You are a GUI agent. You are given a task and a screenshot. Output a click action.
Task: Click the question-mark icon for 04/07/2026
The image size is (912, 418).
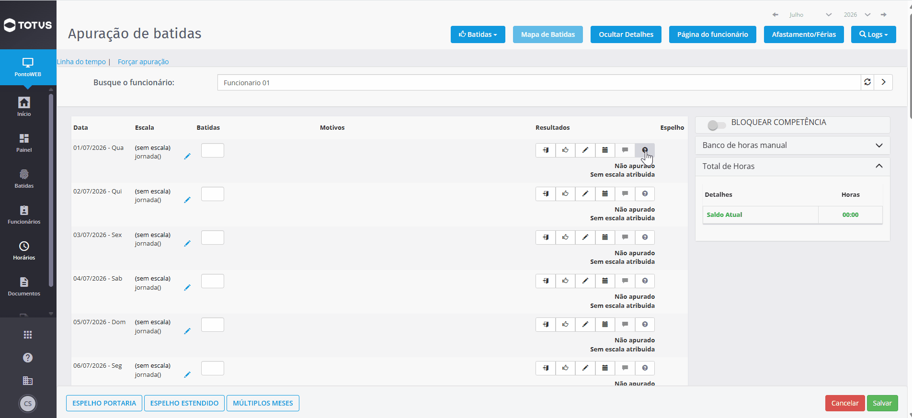tap(645, 281)
